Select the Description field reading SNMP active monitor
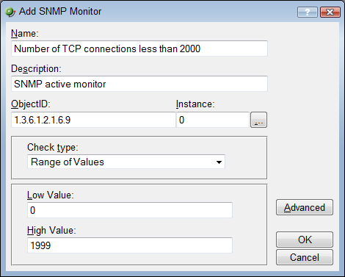The width and height of the screenshot is (345, 277). point(139,84)
